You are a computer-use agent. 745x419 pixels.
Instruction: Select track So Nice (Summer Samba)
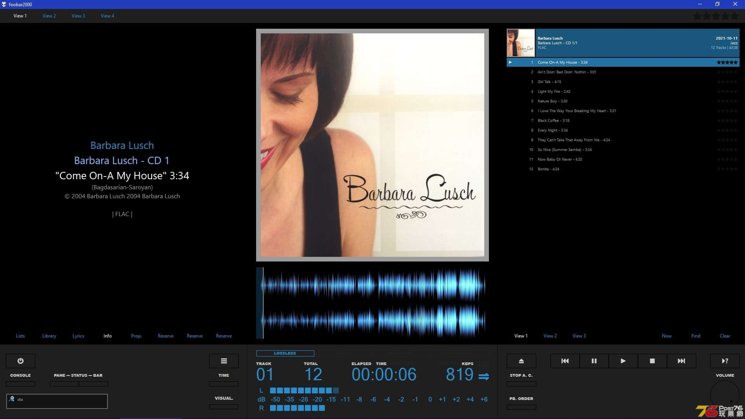point(623,150)
